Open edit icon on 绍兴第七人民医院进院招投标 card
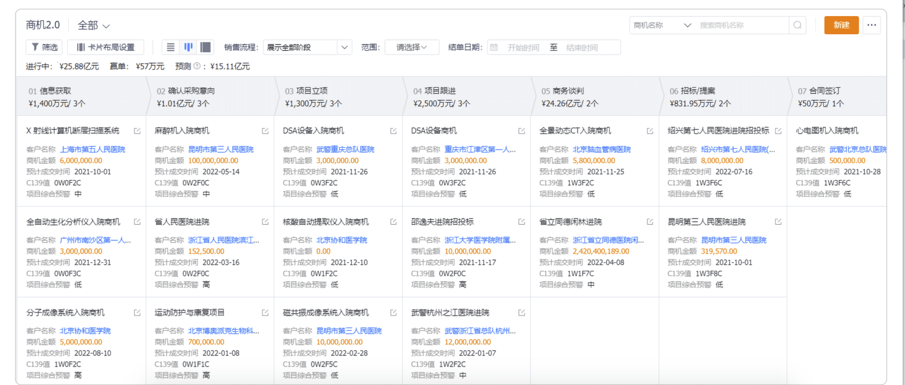Viewport: 905px width, 385px height. tap(779, 131)
